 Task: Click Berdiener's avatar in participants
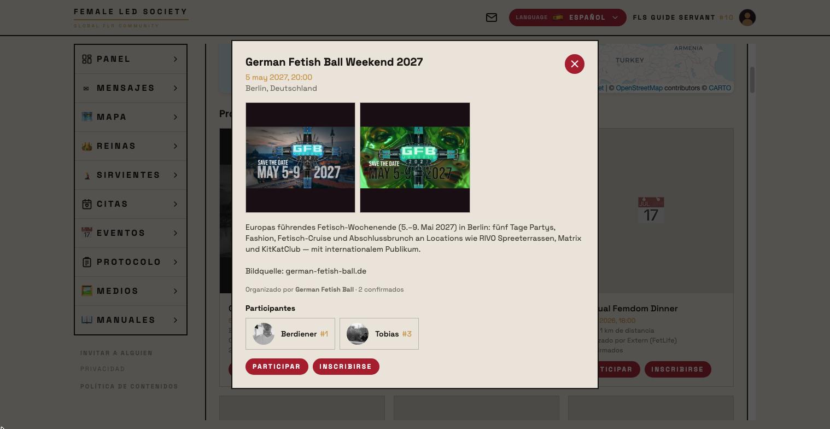pos(263,334)
